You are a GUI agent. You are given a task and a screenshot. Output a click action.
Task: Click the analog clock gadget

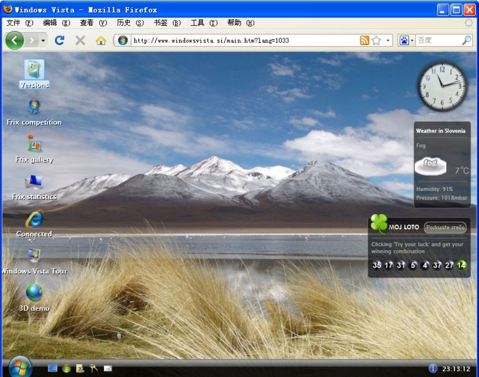pyautogui.click(x=442, y=86)
